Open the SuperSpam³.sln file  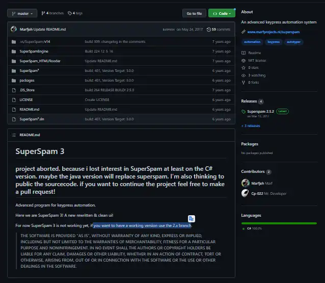32,119
